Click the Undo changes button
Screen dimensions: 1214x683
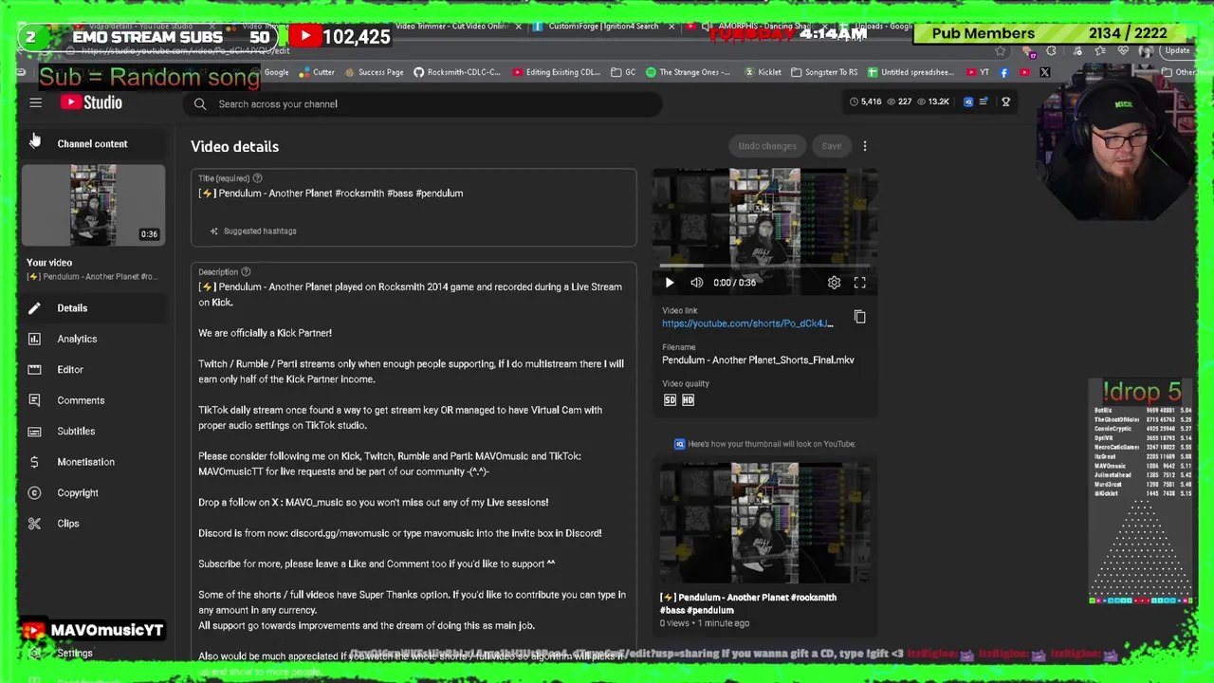767,146
